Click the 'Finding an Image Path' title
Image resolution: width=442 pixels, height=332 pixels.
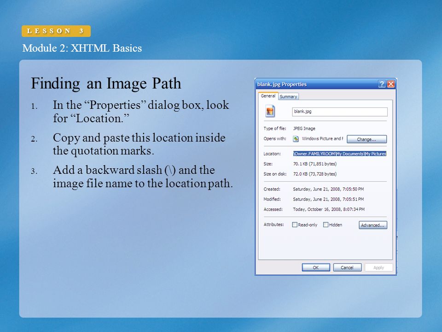point(106,83)
